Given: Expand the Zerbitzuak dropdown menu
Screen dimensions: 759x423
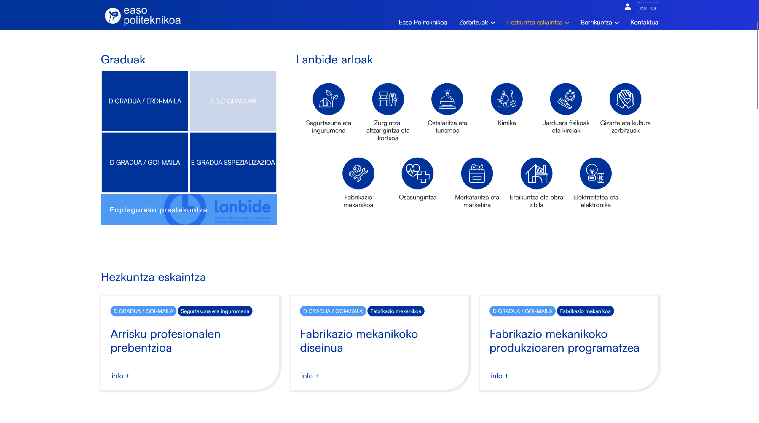Looking at the screenshot, I should [x=476, y=22].
